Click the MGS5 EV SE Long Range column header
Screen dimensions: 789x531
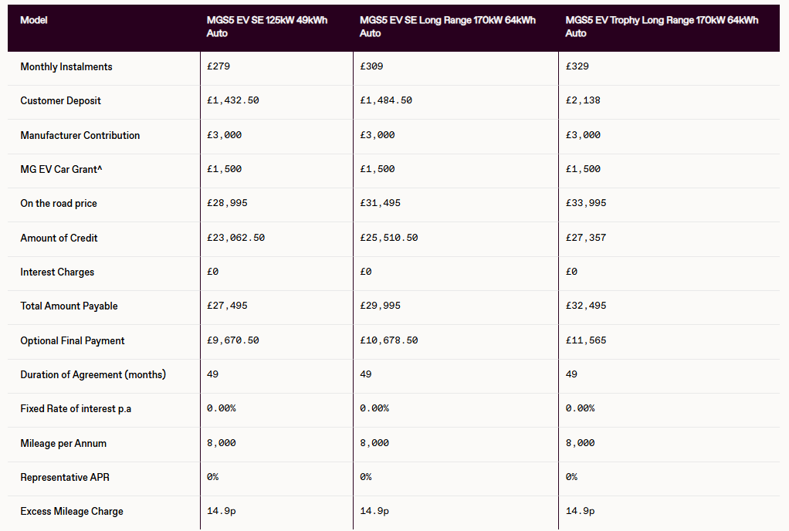coord(448,26)
